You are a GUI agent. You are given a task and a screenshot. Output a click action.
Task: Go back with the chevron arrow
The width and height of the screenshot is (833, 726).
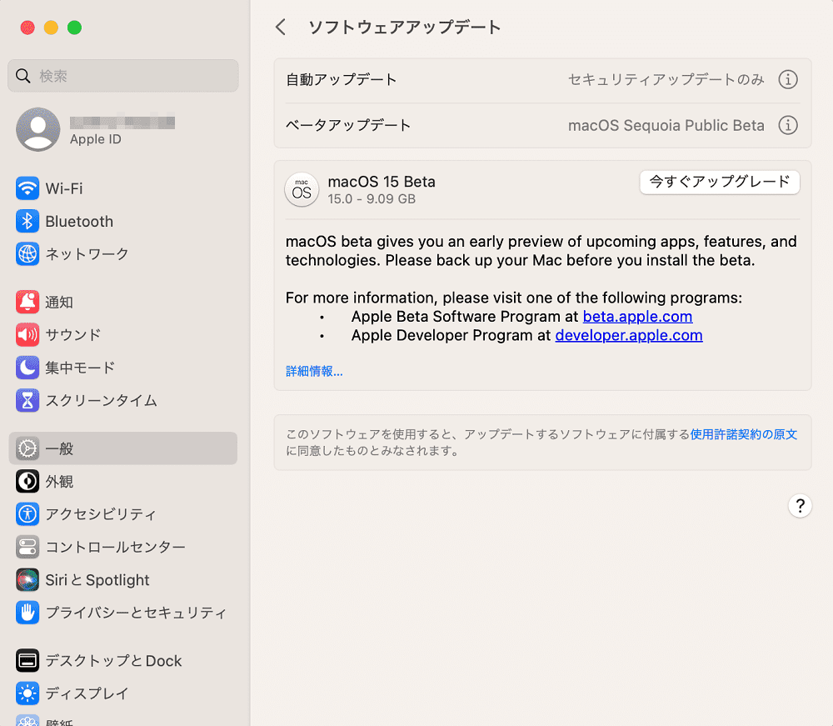[x=281, y=28]
